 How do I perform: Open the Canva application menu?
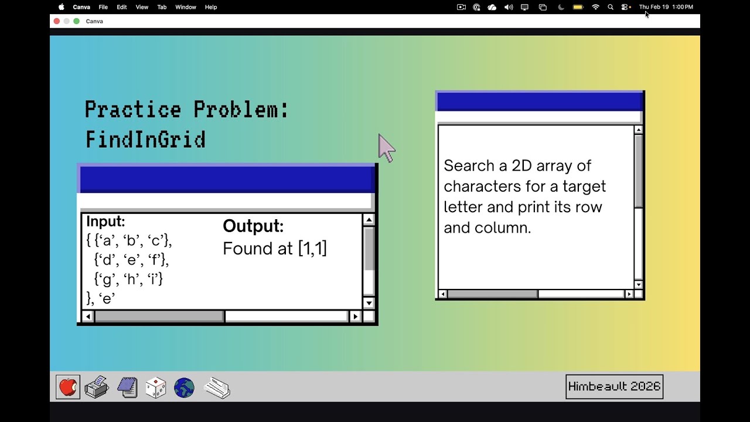point(81,7)
